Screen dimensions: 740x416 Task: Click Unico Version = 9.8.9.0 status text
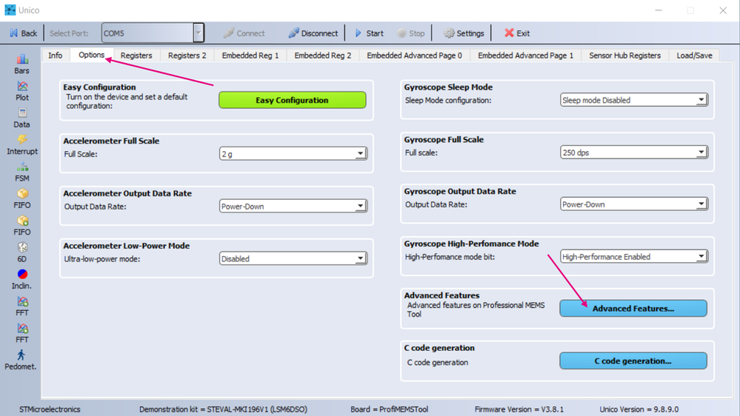[639, 409]
